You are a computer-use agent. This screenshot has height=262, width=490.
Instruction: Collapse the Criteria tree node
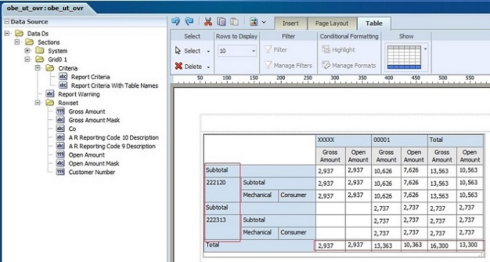coord(37,68)
